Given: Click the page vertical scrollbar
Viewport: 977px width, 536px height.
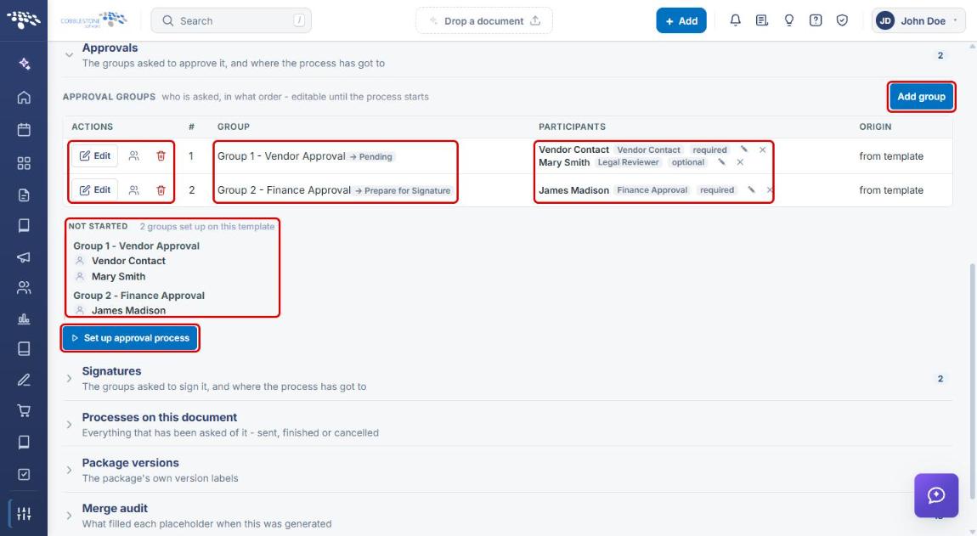Looking at the screenshot, I should 972,381.
